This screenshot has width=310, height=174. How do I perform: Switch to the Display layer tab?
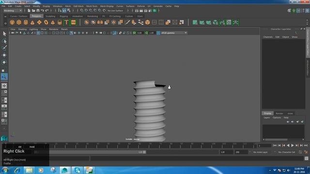pyautogui.click(x=267, y=114)
